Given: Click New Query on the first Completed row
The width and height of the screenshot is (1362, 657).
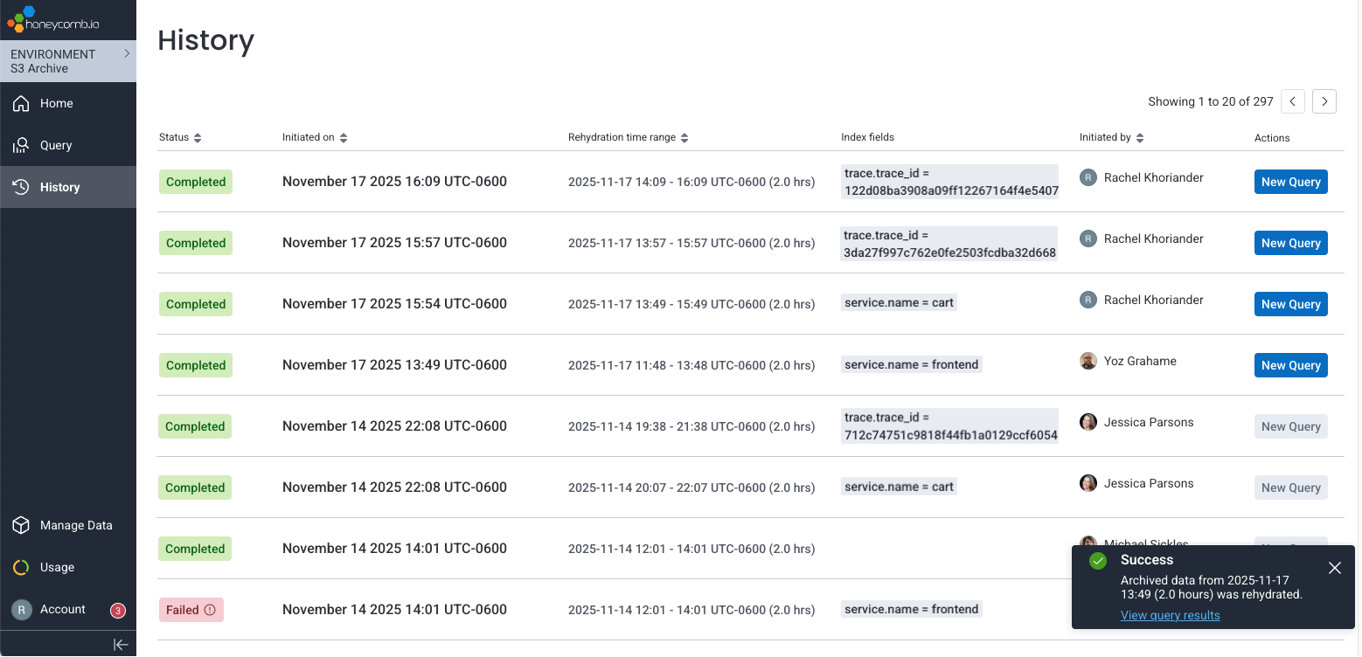Looking at the screenshot, I should pyautogui.click(x=1291, y=181).
